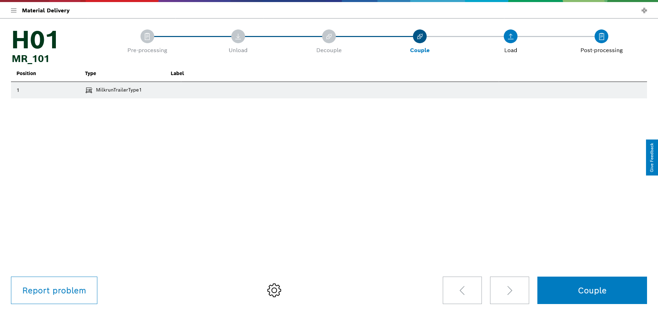The height and width of the screenshot is (315, 658).
Task: Click the Load step icon
Action: click(x=511, y=36)
